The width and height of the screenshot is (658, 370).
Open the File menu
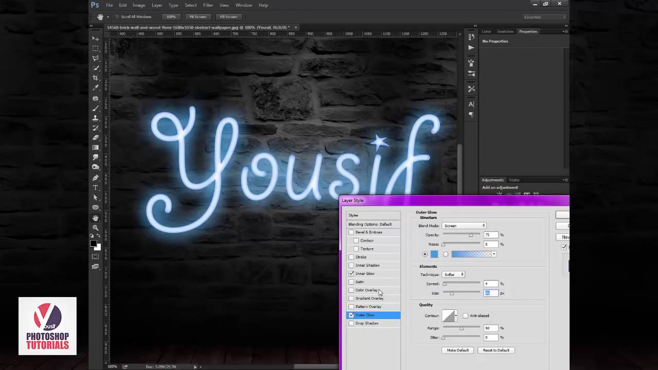(109, 5)
